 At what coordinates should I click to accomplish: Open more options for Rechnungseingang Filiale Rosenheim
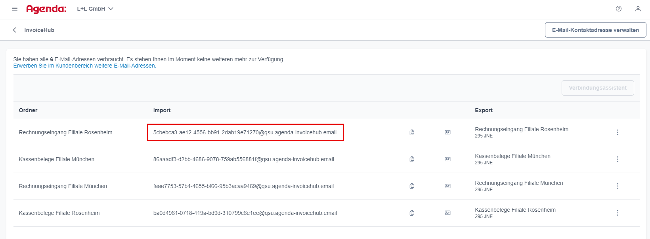point(617,132)
